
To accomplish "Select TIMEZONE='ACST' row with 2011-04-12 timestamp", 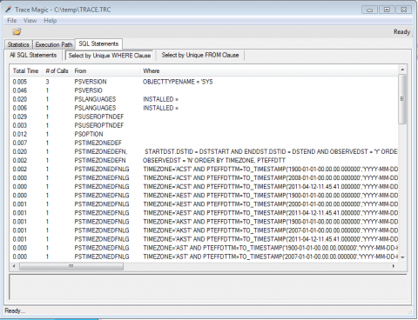I will [205, 186].
